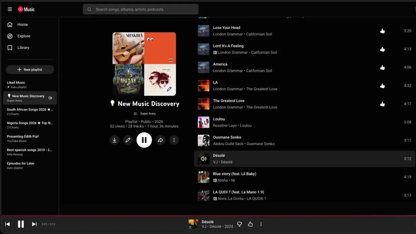Select Loulou song title
This screenshot has height=234, width=416.
pyautogui.click(x=219, y=119)
